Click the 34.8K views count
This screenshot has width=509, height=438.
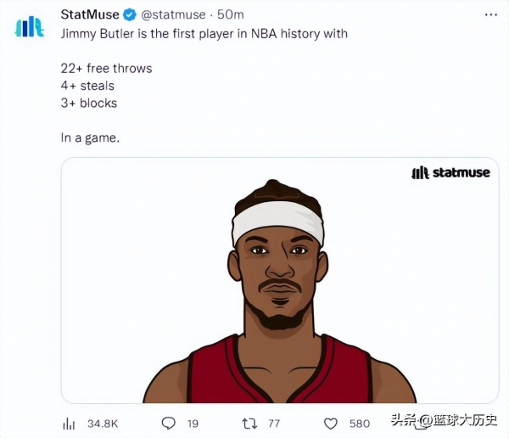[x=103, y=424]
